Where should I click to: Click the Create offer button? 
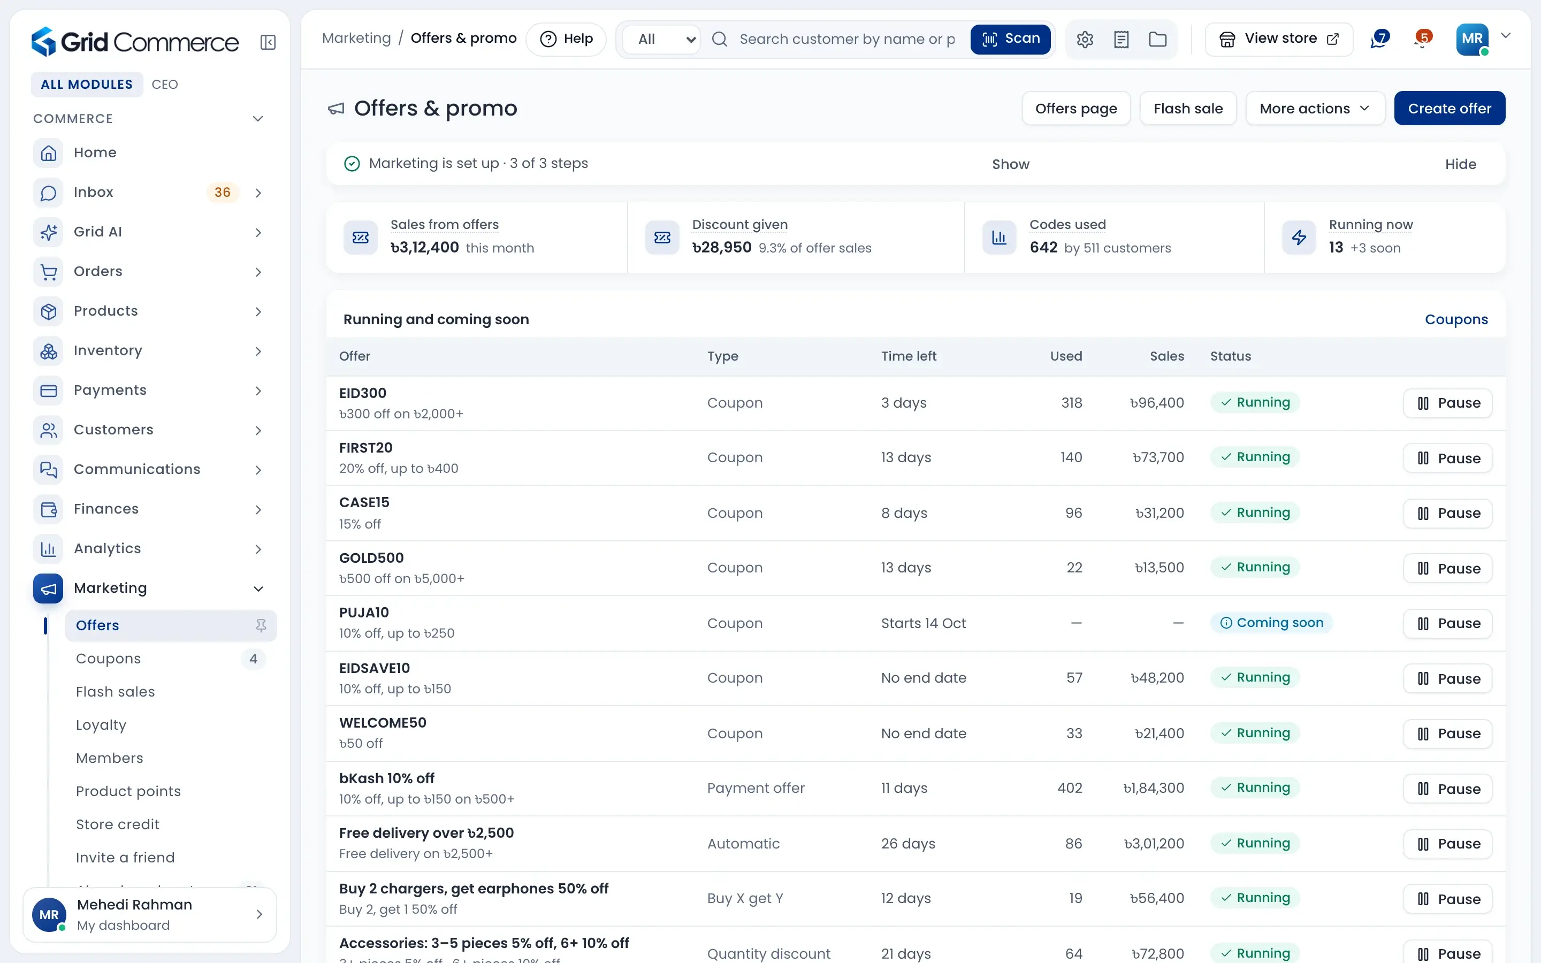point(1450,108)
